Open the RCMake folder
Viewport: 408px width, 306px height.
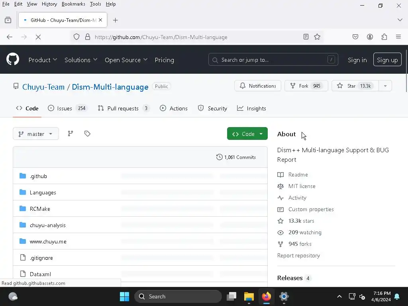(40, 209)
